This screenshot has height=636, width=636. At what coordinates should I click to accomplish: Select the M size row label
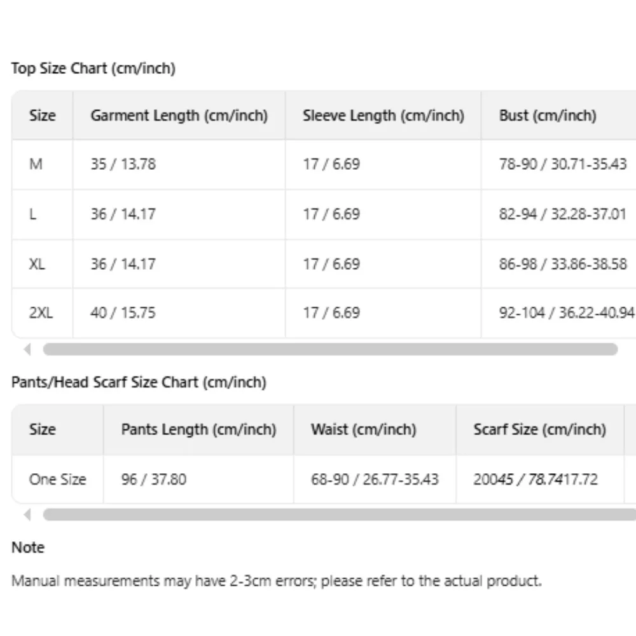point(36,164)
